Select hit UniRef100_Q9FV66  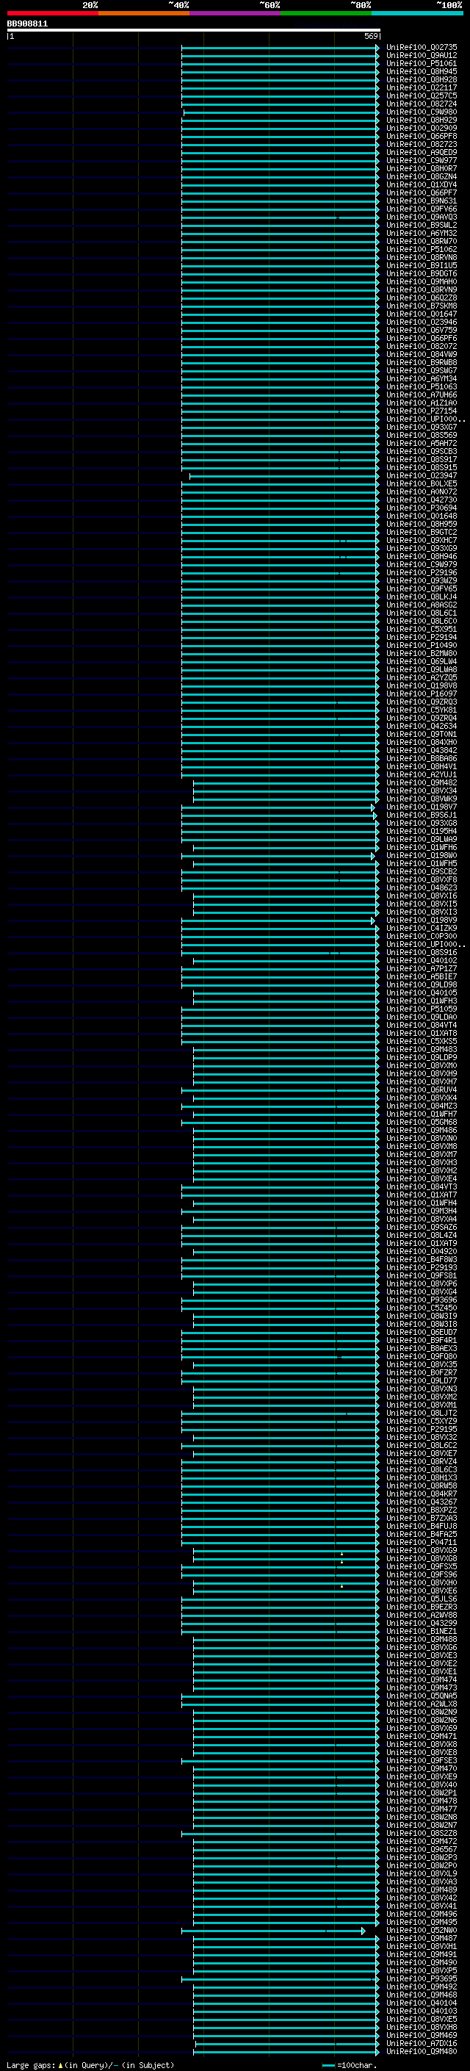click(x=422, y=209)
